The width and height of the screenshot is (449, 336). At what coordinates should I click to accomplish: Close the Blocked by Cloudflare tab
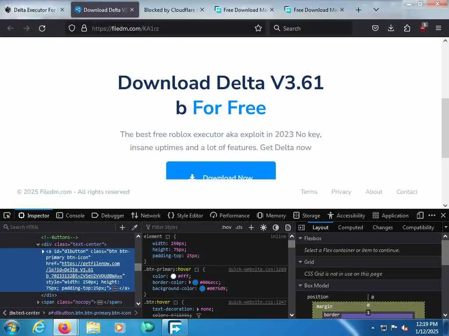coord(202,10)
